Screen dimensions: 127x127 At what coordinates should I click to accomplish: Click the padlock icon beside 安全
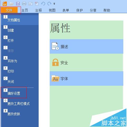tap(55, 62)
